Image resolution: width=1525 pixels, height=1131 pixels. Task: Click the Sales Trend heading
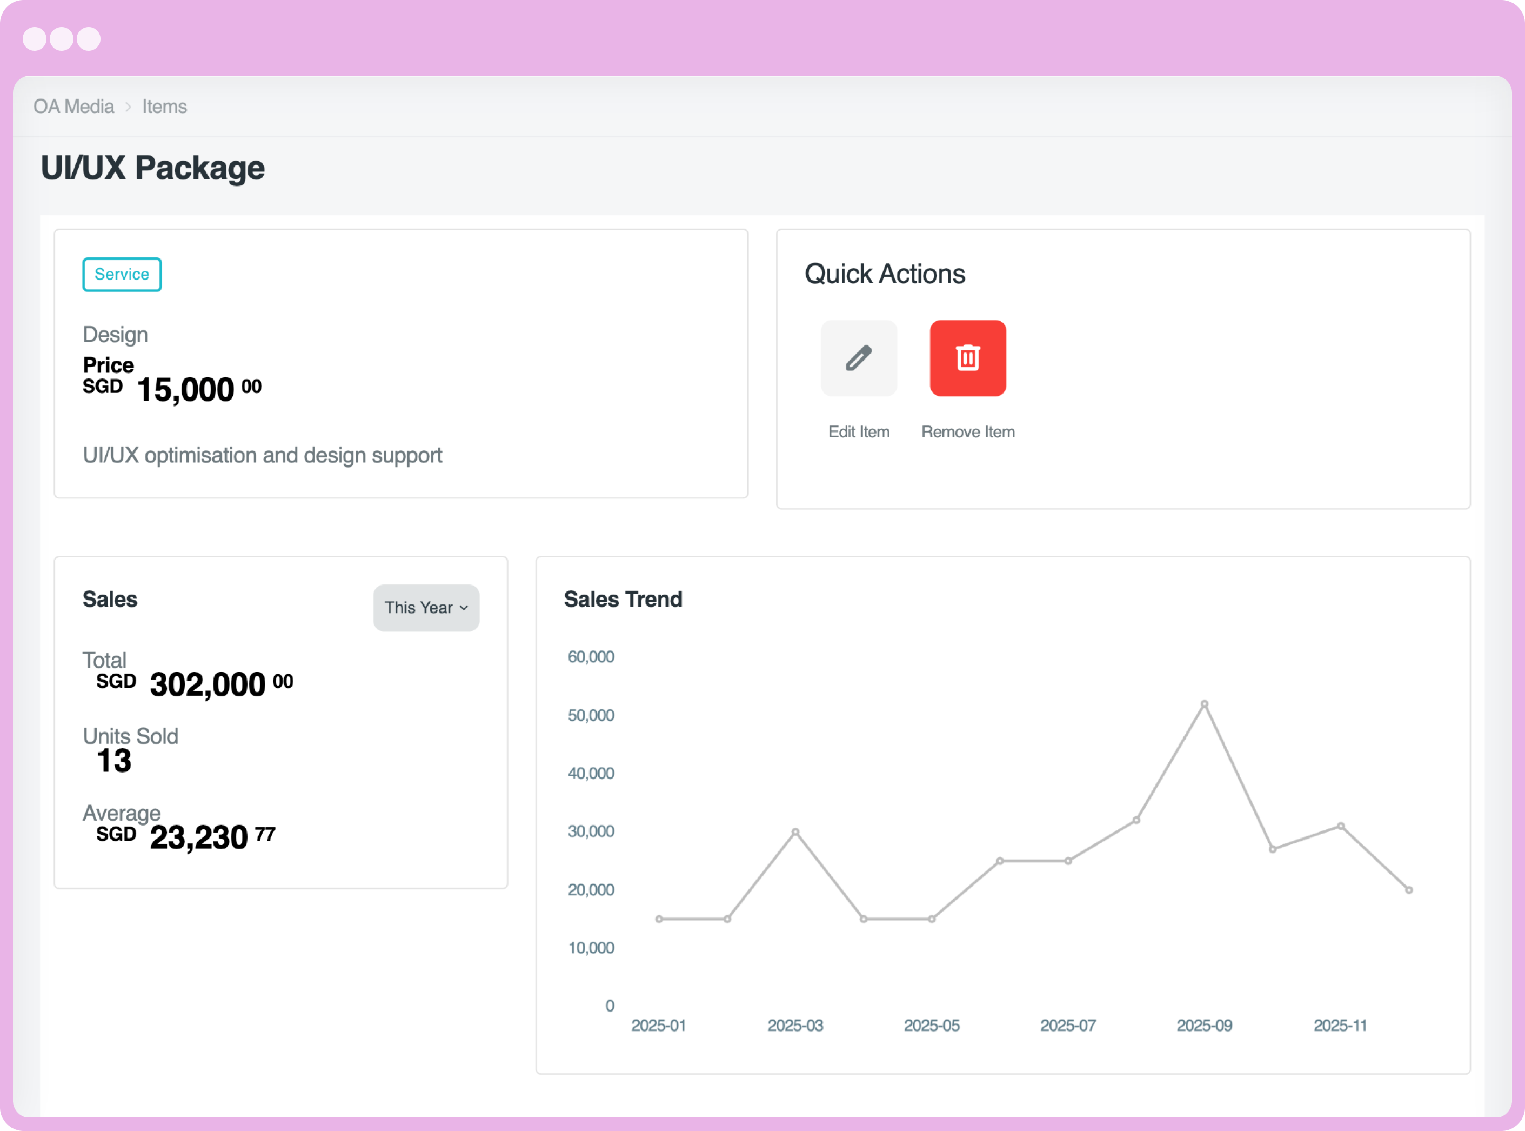point(623,599)
